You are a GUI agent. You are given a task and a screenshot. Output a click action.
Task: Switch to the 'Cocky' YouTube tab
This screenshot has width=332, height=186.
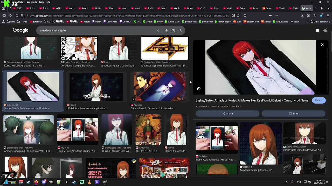coord(70,8)
